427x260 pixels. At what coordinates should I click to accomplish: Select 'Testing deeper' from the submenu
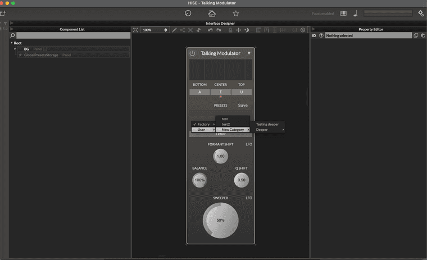tap(267, 124)
